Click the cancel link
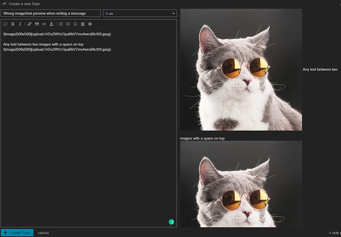The width and height of the screenshot is (341, 237). click(x=43, y=233)
